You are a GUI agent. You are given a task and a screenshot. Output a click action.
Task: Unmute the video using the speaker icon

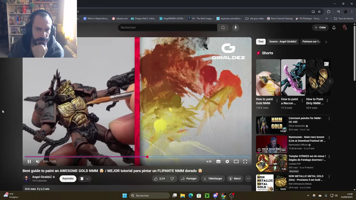[38, 161]
